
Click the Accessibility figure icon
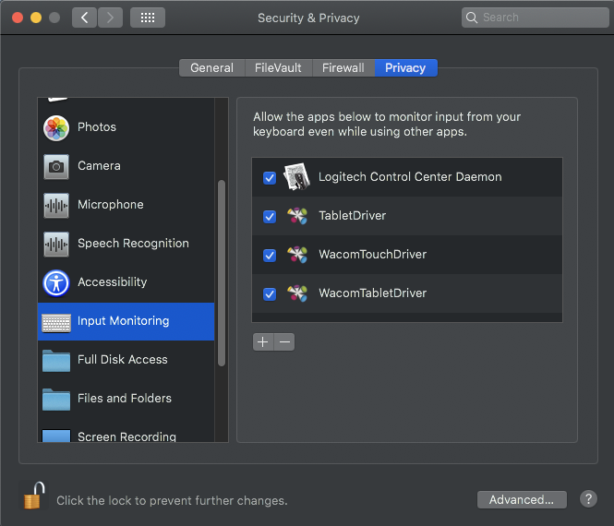[56, 283]
